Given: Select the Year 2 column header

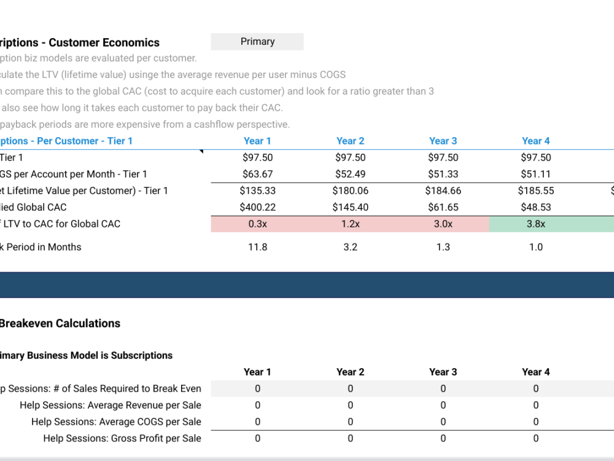Looking at the screenshot, I should [x=350, y=141].
